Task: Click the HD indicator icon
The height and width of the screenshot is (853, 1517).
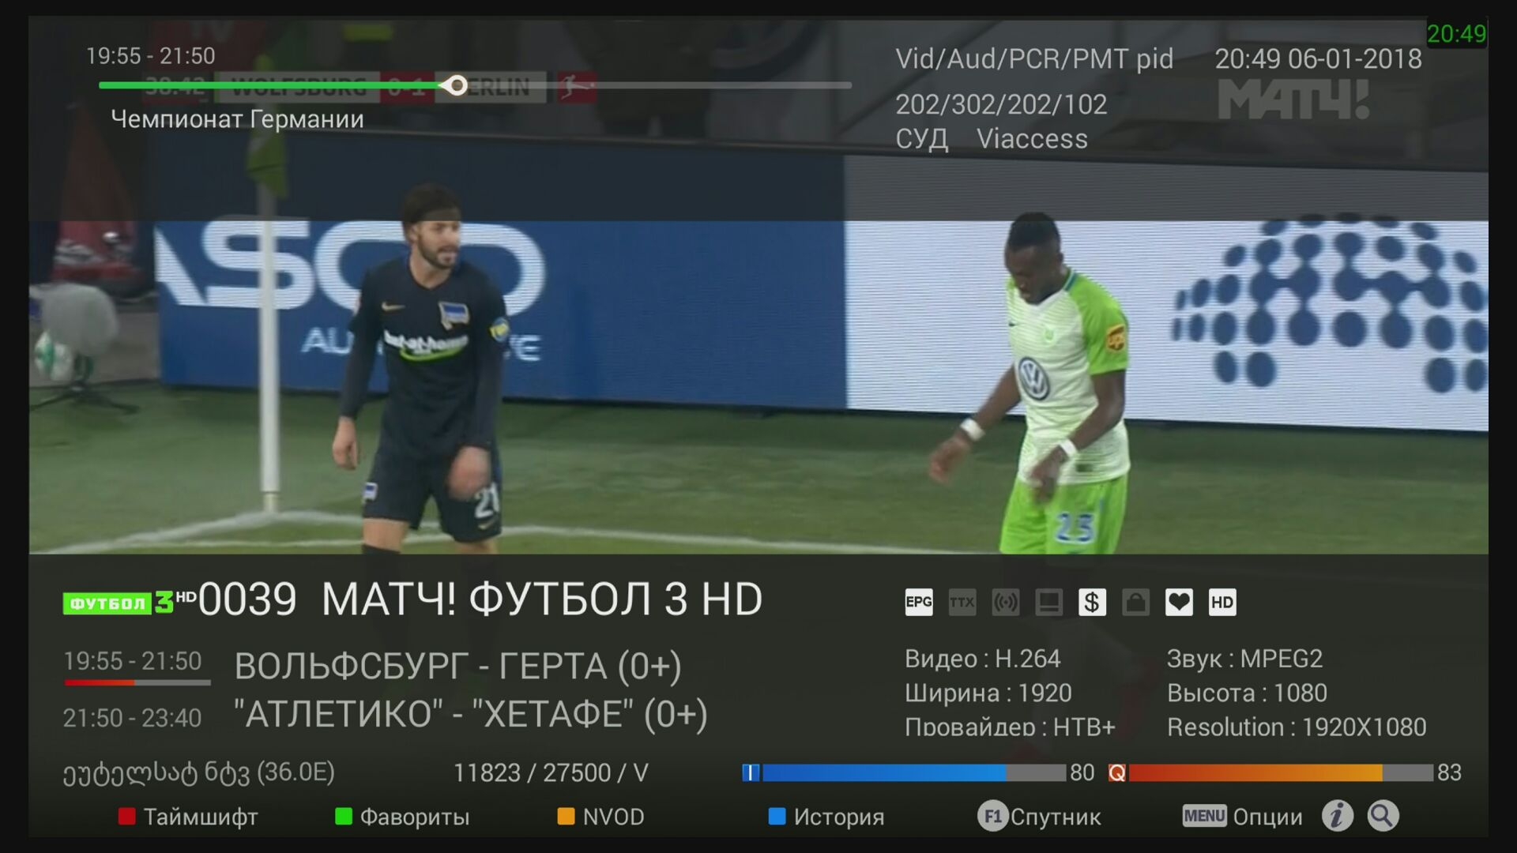Action: click(1222, 603)
